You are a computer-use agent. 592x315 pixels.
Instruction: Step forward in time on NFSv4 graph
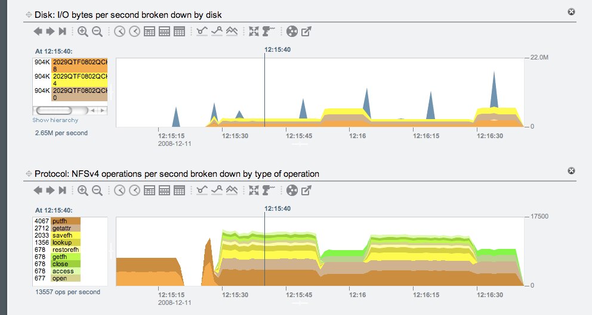(50, 191)
